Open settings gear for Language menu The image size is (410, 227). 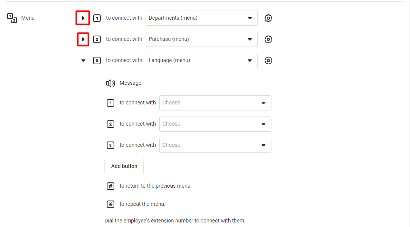click(268, 60)
